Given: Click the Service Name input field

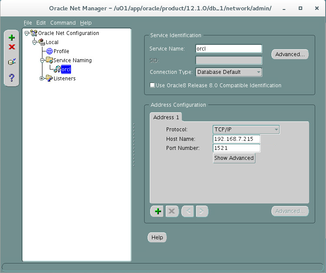Looking at the screenshot, I should coord(229,49).
